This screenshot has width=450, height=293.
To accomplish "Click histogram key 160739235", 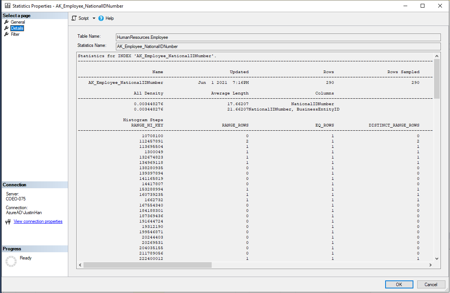I will pos(151,195).
